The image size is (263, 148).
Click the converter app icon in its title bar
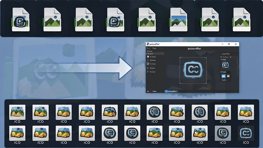(148, 44)
